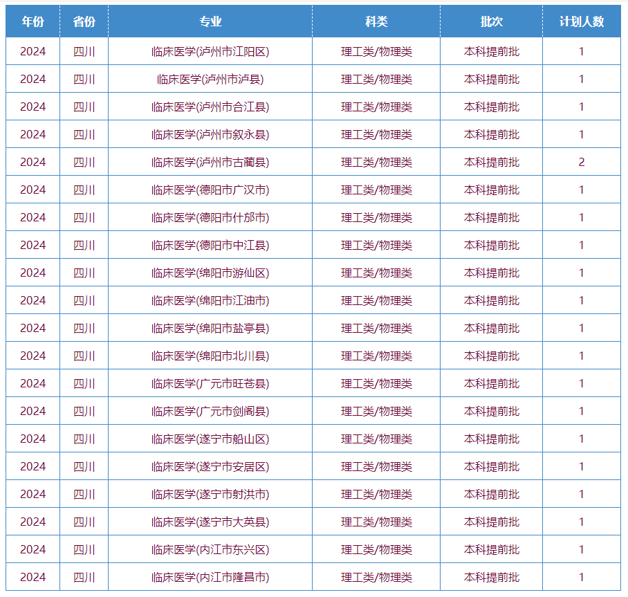Click 2024 in the 内江市东兴区 row
628x597 pixels.
33,549
